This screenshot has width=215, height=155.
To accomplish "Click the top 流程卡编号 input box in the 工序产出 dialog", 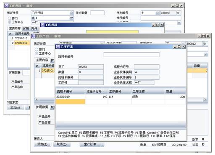I will click(x=131, y=55).
